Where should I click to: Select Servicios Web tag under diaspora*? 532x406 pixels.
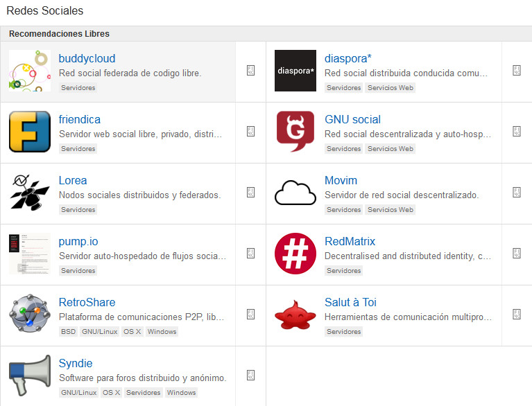coord(390,88)
